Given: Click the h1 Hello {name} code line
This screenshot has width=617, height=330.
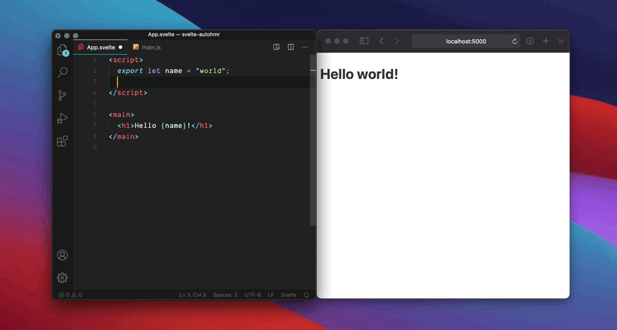Looking at the screenshot, I should 165,126.
